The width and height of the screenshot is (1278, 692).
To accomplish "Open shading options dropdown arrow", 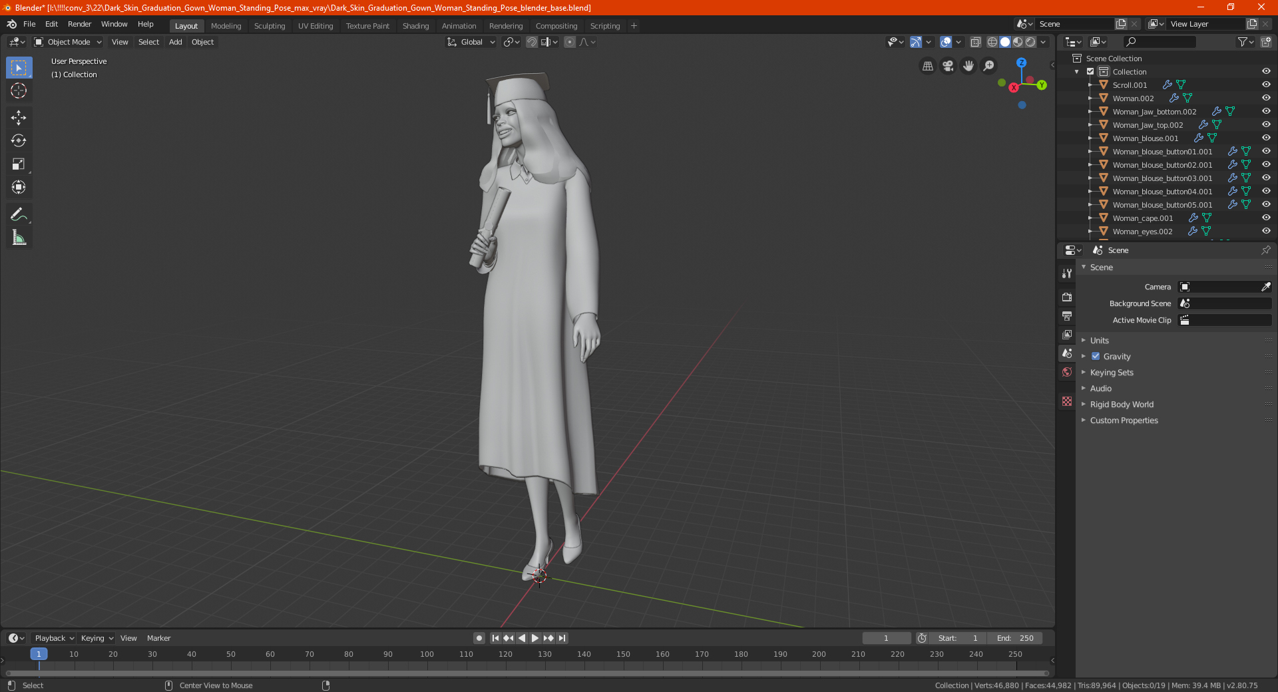I will [1043, 42].
